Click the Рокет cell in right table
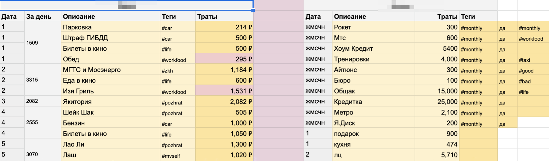The height and width of the screenshot is (161, 549). pos(374,27)
